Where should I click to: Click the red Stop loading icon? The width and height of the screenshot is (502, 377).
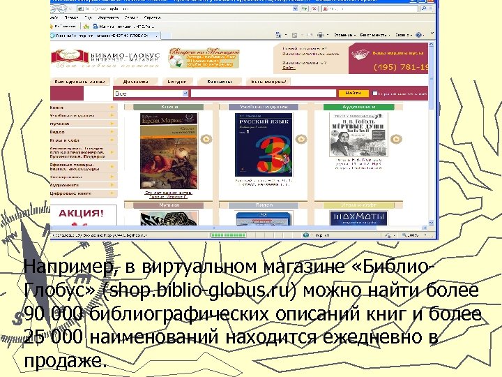click(314, 8)
